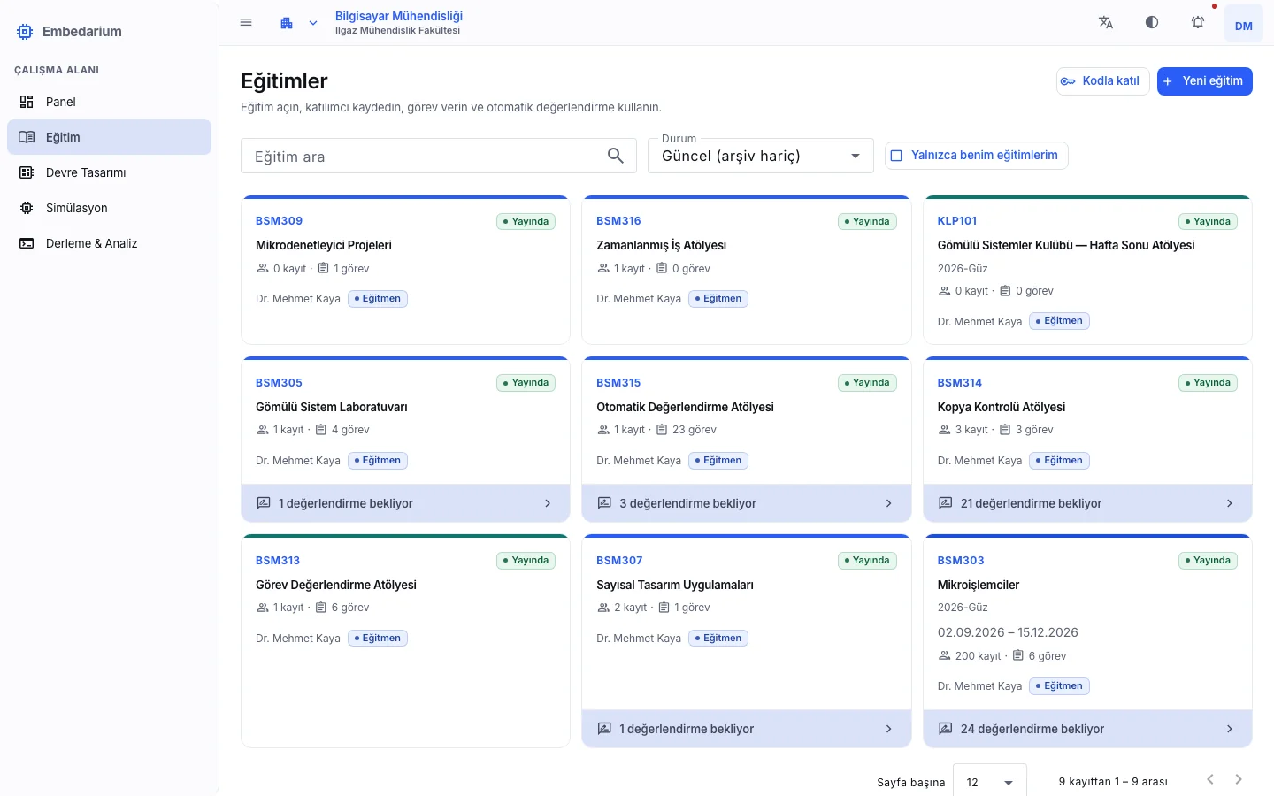Open the Durum filter dropdown
Screen dimensions: 1274x796
point(761,156)
